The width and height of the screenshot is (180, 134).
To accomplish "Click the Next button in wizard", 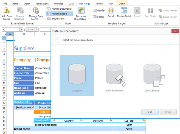I will 150,112.
